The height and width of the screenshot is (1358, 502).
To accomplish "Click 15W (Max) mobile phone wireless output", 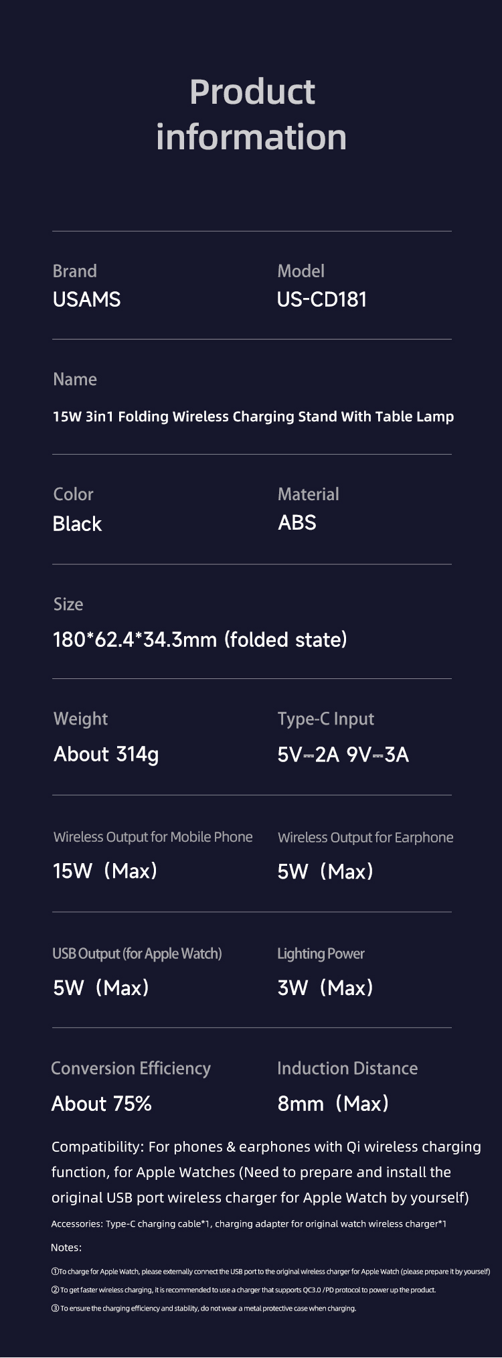I will coord(105,871).
